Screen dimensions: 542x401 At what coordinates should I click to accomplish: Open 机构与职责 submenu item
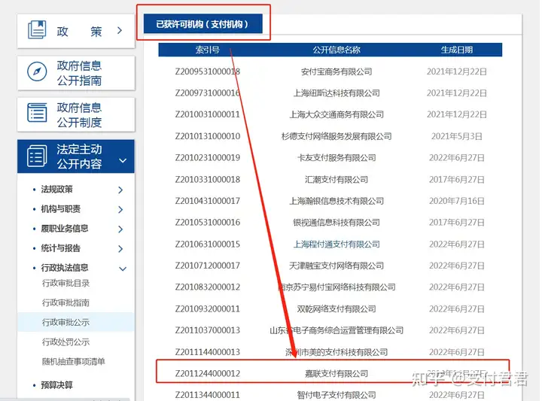[60, 209]
